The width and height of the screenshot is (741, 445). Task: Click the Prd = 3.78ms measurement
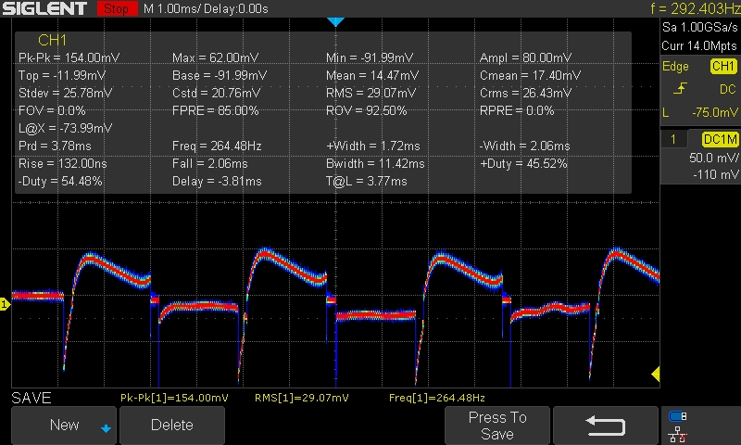[x=55, y=146]
